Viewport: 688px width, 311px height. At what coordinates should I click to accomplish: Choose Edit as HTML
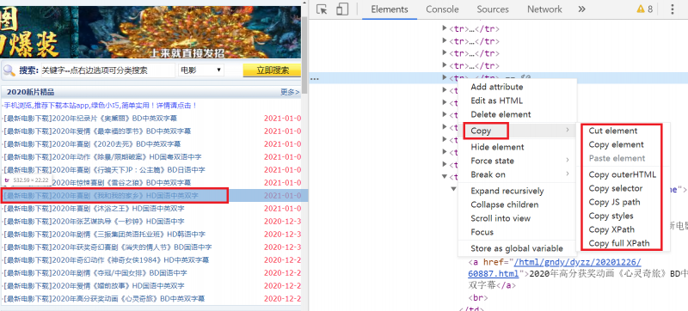[497, 101]
